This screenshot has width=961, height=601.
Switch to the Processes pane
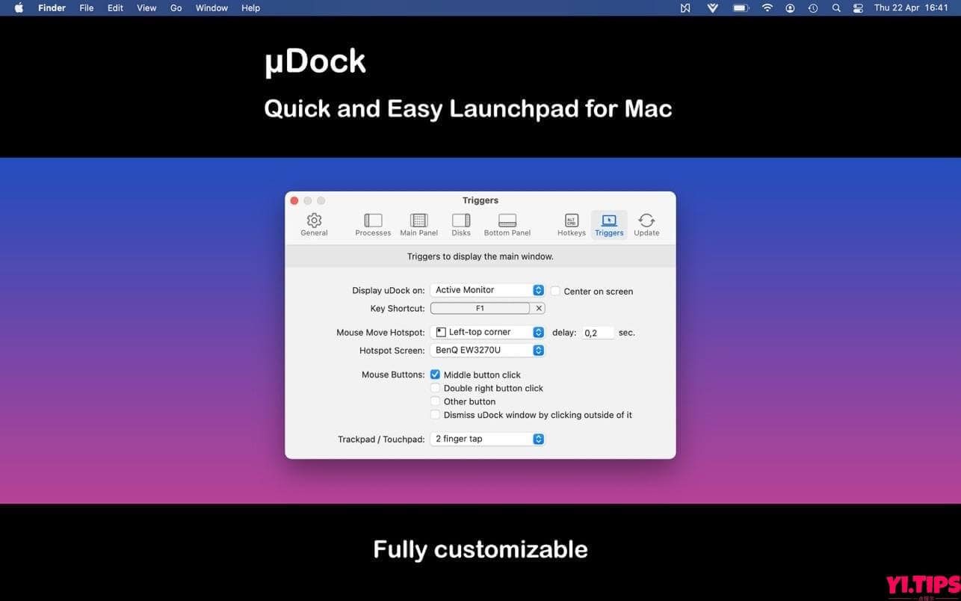(x=372, y=222)
